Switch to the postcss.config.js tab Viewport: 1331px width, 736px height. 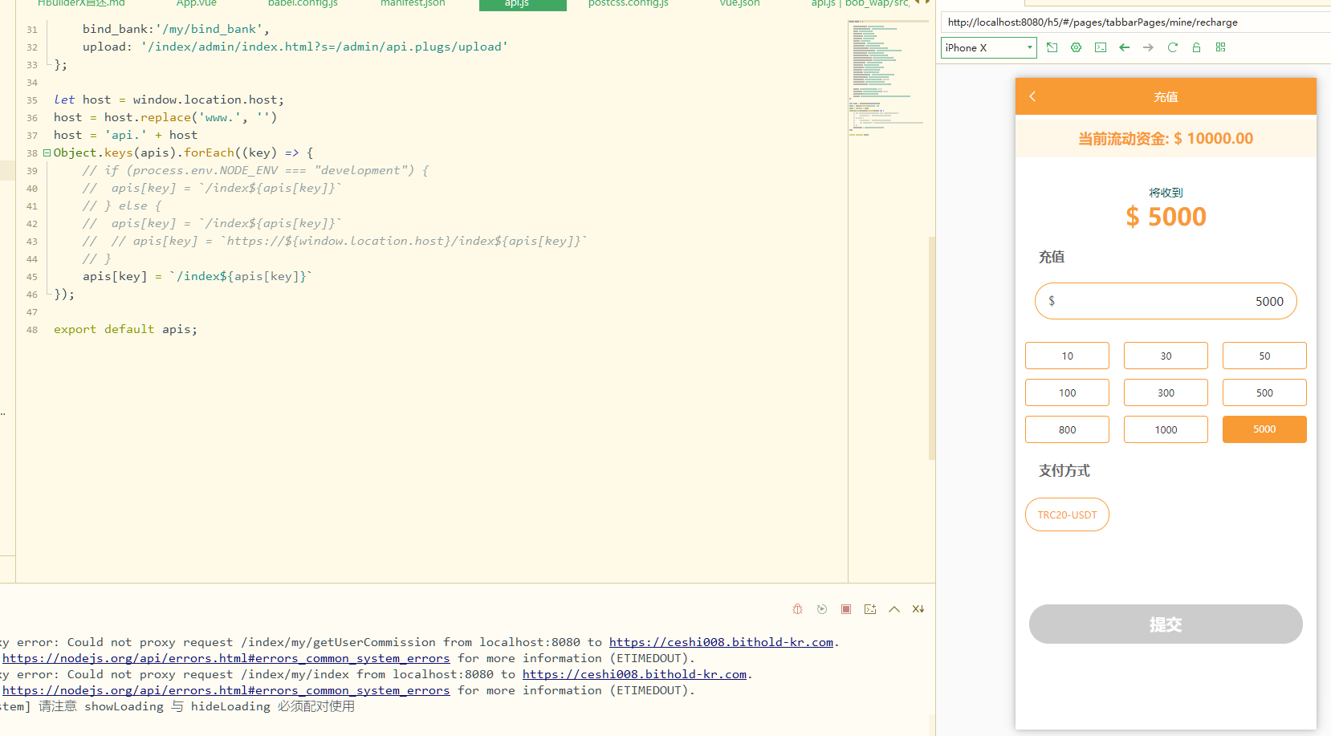(628, 4)
